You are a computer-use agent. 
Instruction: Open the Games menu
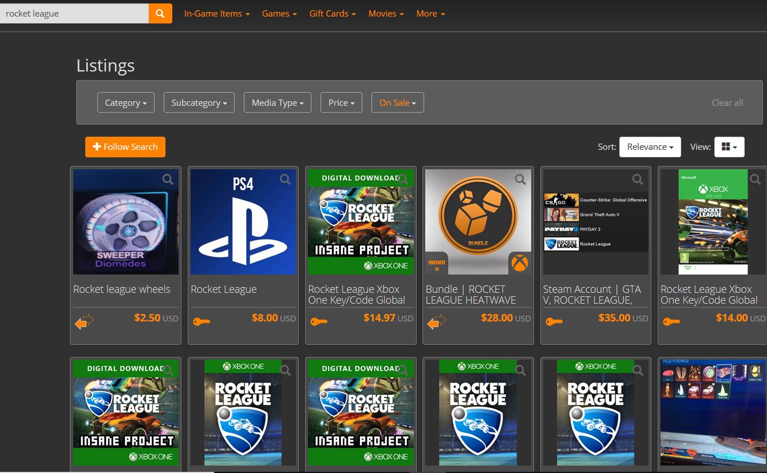click(x=279, y=14)
